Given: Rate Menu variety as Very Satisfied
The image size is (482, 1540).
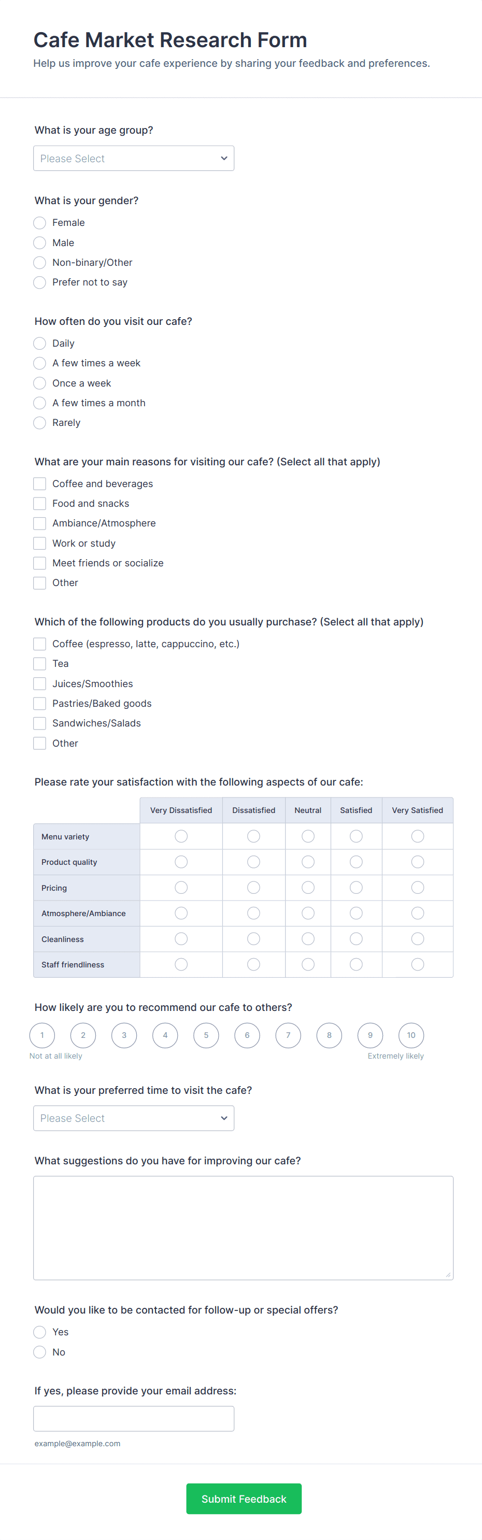Looking at the screenshot, I should [417, 836].
